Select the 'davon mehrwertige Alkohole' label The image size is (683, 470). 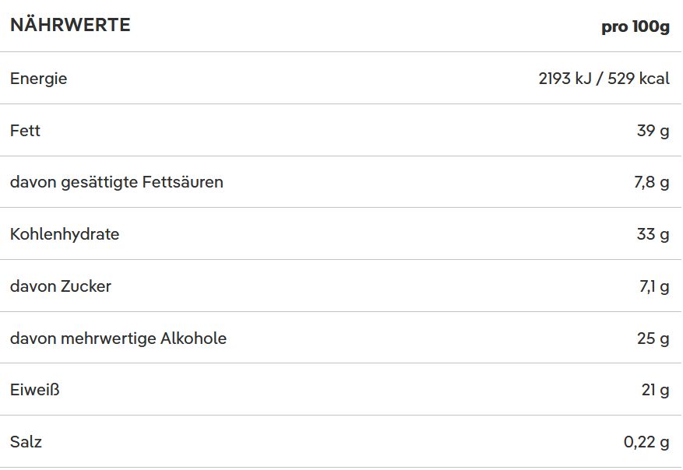coord(118,338)
